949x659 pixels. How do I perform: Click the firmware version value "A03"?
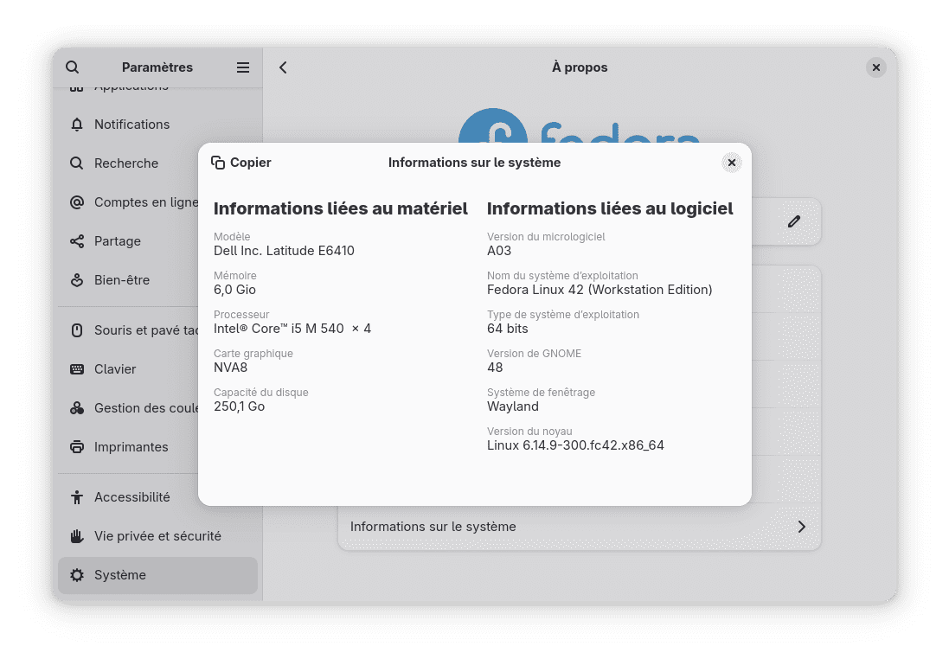(x=499, y=251)
